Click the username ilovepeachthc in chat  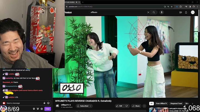(11, 86)
